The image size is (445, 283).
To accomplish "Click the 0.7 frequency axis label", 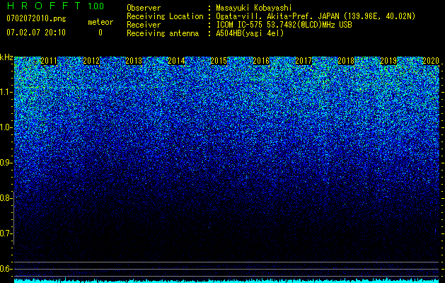I will point(6,233).
